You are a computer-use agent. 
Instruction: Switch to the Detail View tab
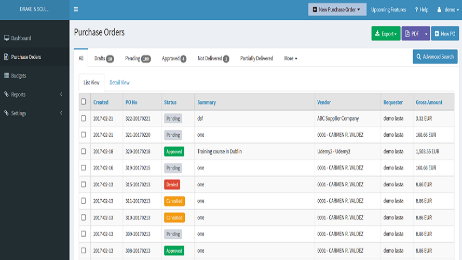point(119,82)
